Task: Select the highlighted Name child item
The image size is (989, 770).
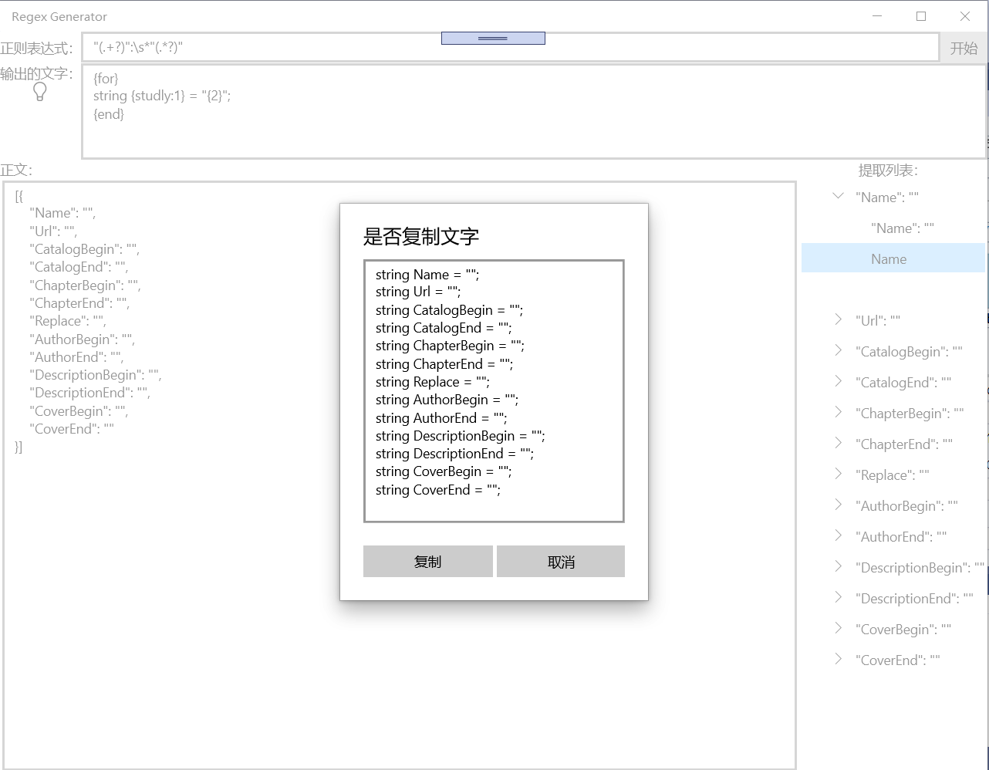Action: pyautogui.click(x=893, y=258)
